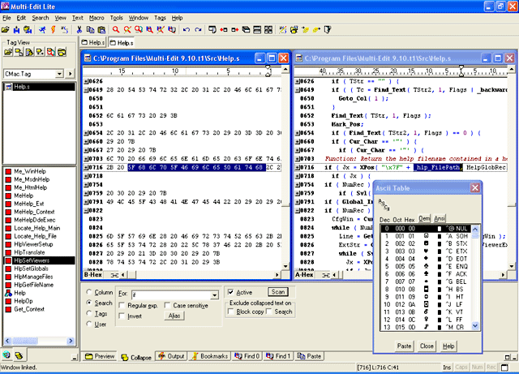This screenshot has width=519, height=374.
Task: Open the Macro menu
Action: tap(97, 18)
